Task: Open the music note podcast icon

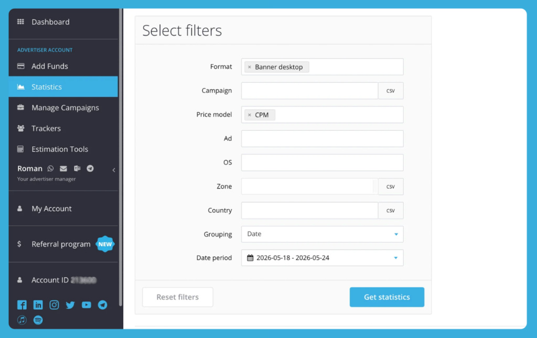Action: [x=22, y=320]
